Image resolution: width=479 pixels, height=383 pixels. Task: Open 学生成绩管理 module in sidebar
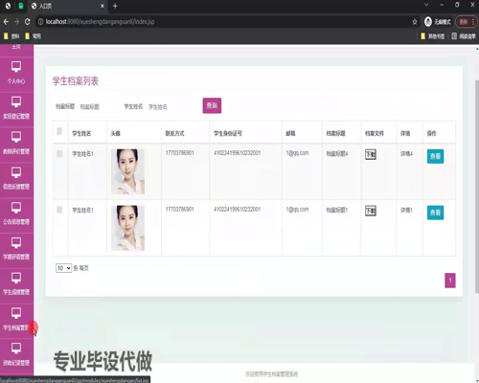click(x=16, y=285)
